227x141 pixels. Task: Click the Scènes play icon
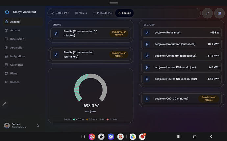coord(6,82)
